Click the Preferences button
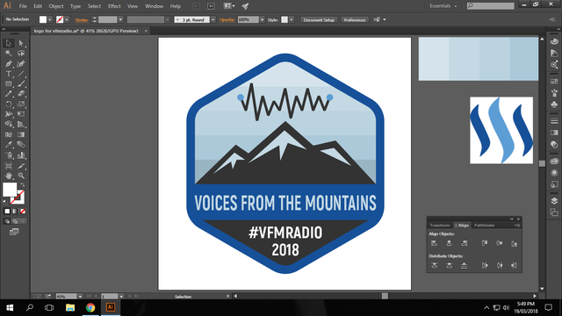The image size is (562, 316). tap(355, 19)
